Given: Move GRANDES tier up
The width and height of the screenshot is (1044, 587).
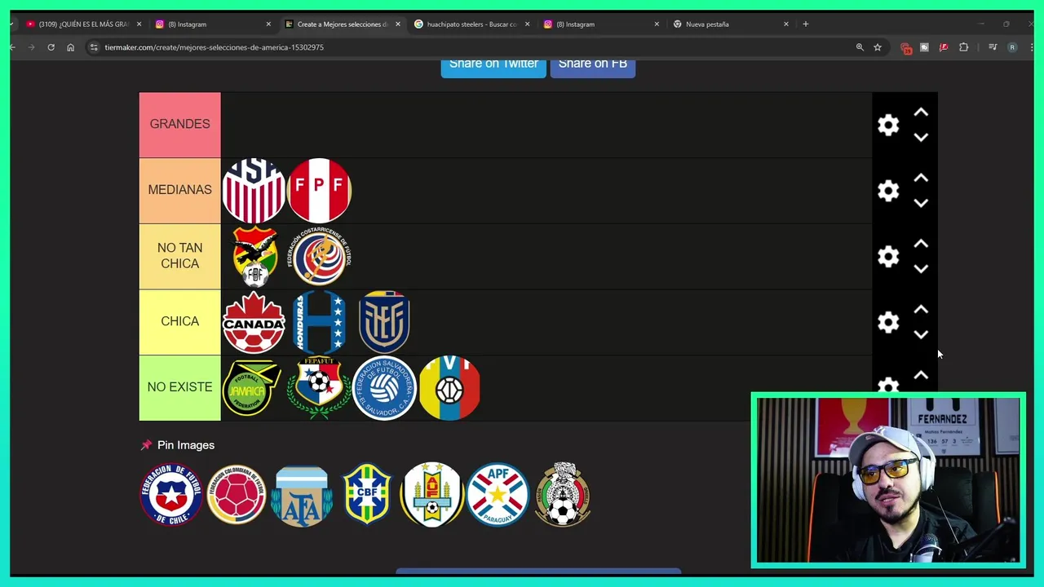Looking at the screenshot, I should click(921, 113).
